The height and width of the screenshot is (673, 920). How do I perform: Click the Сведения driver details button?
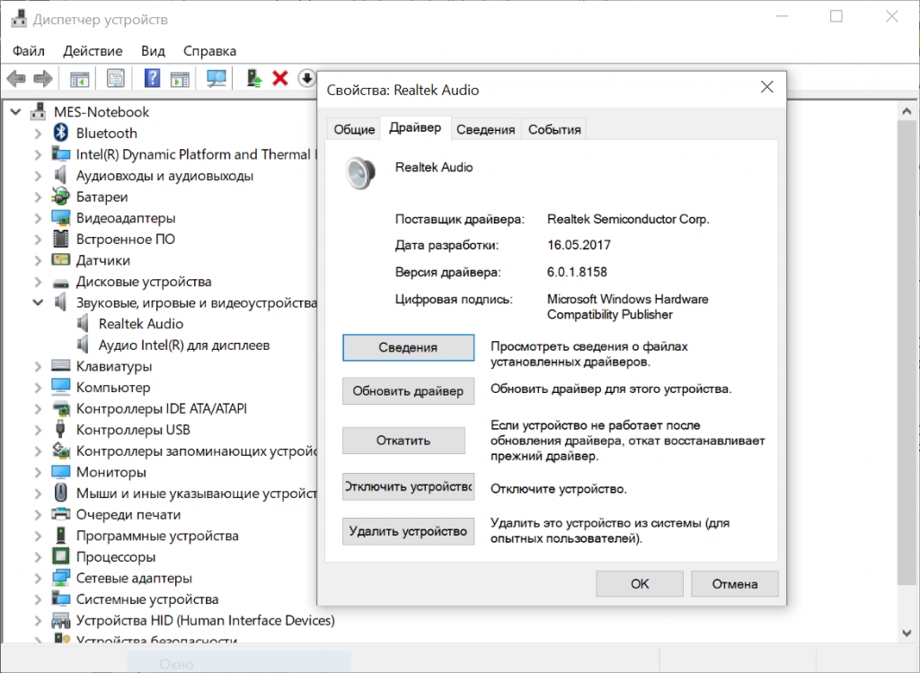[x=409, y=347]
